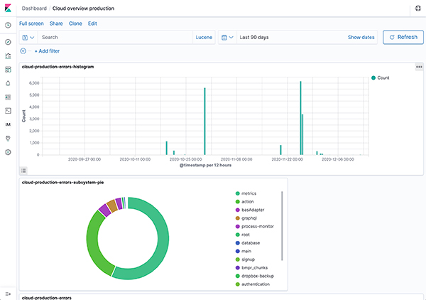Switch query language via Lucene button
Image resolution: width=426 pixels, height=300 pixels.
tap(204, 37)
